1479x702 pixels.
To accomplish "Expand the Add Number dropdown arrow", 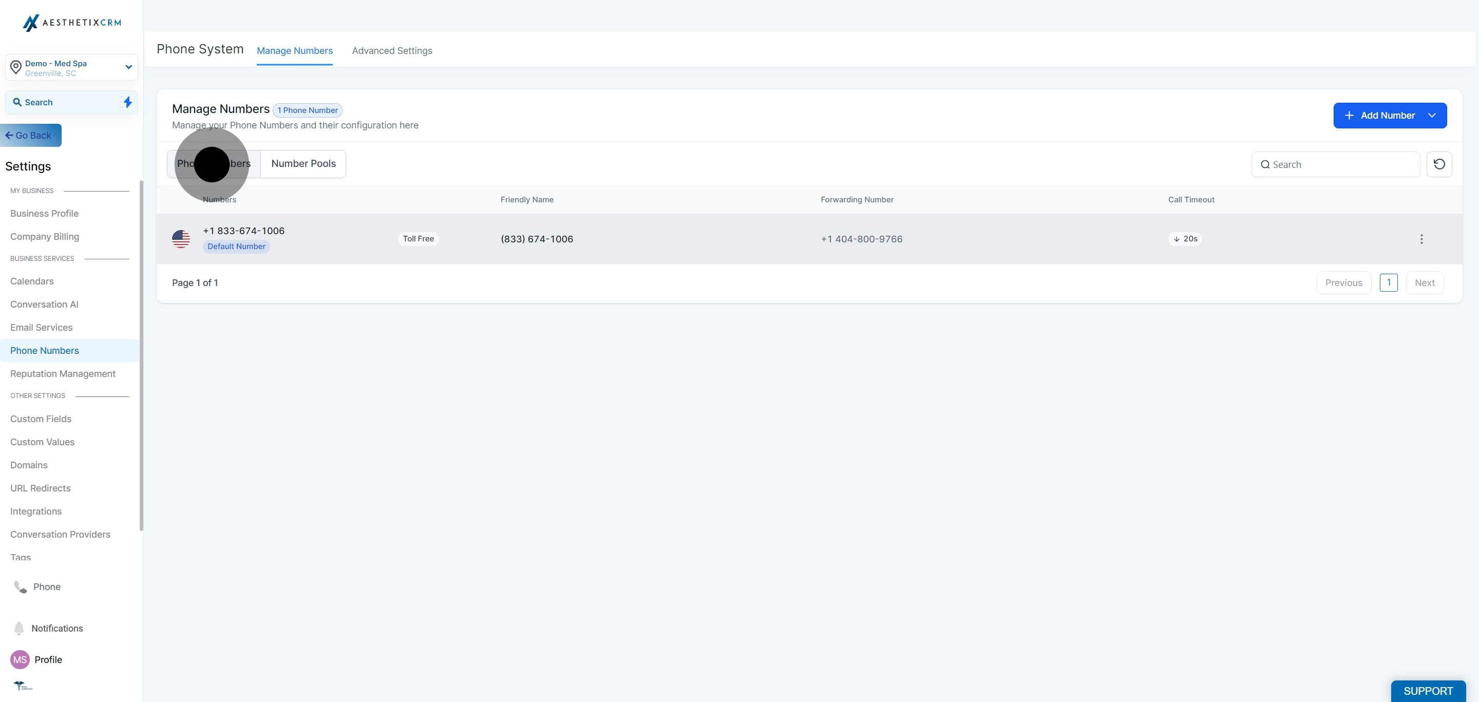I will 1432,116.
